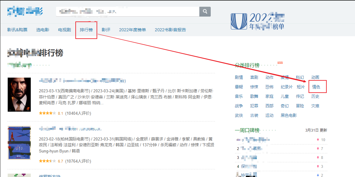
Task: Open the Keanu Reeves movie poster thumbnail
Action: pyautogui.click(x=19, y=94)
